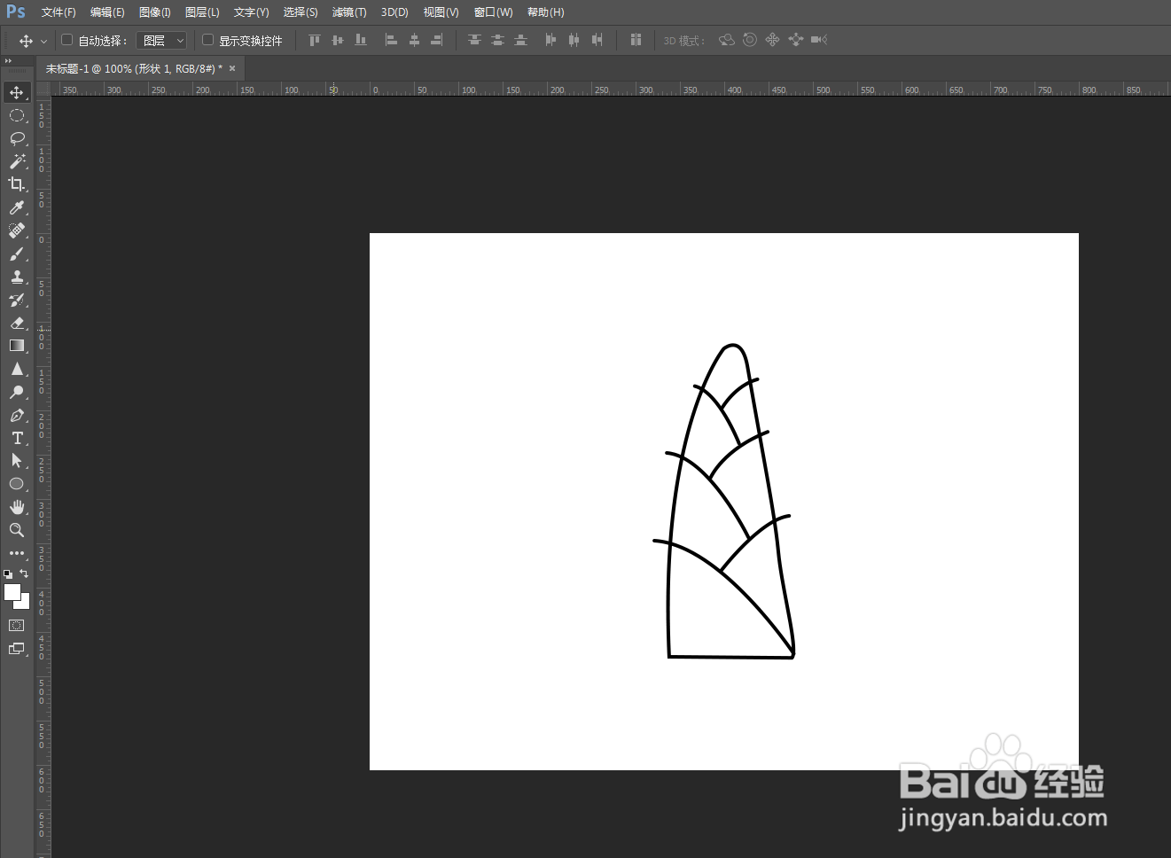Select the Crop tool
The image size is (1171, 858).
[17, 184]
